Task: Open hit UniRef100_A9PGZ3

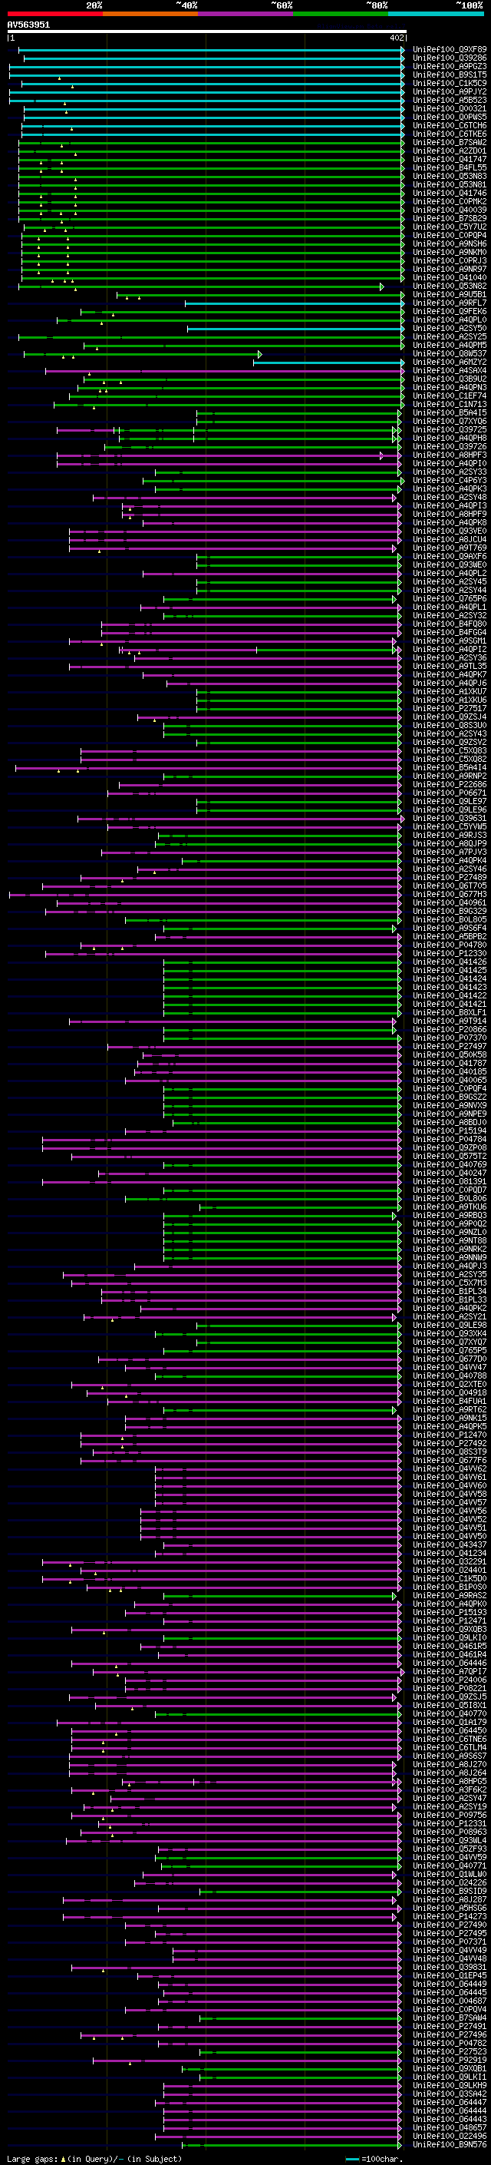Action: [x=449, y=66]
